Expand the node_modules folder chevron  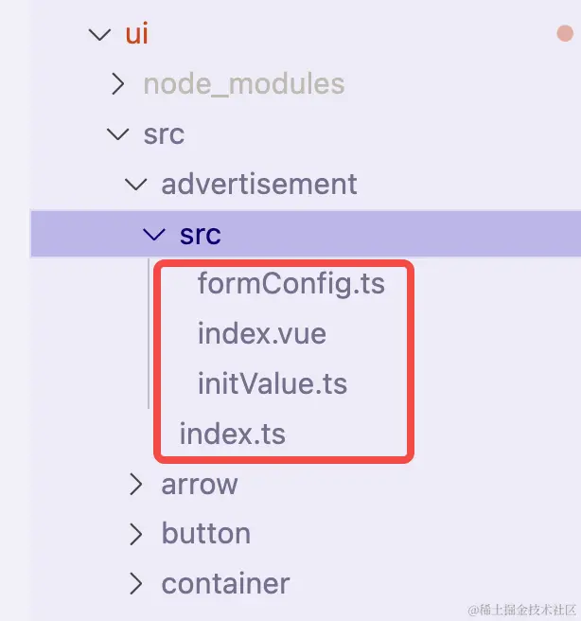pyautogui.click(x=117, y=84)
